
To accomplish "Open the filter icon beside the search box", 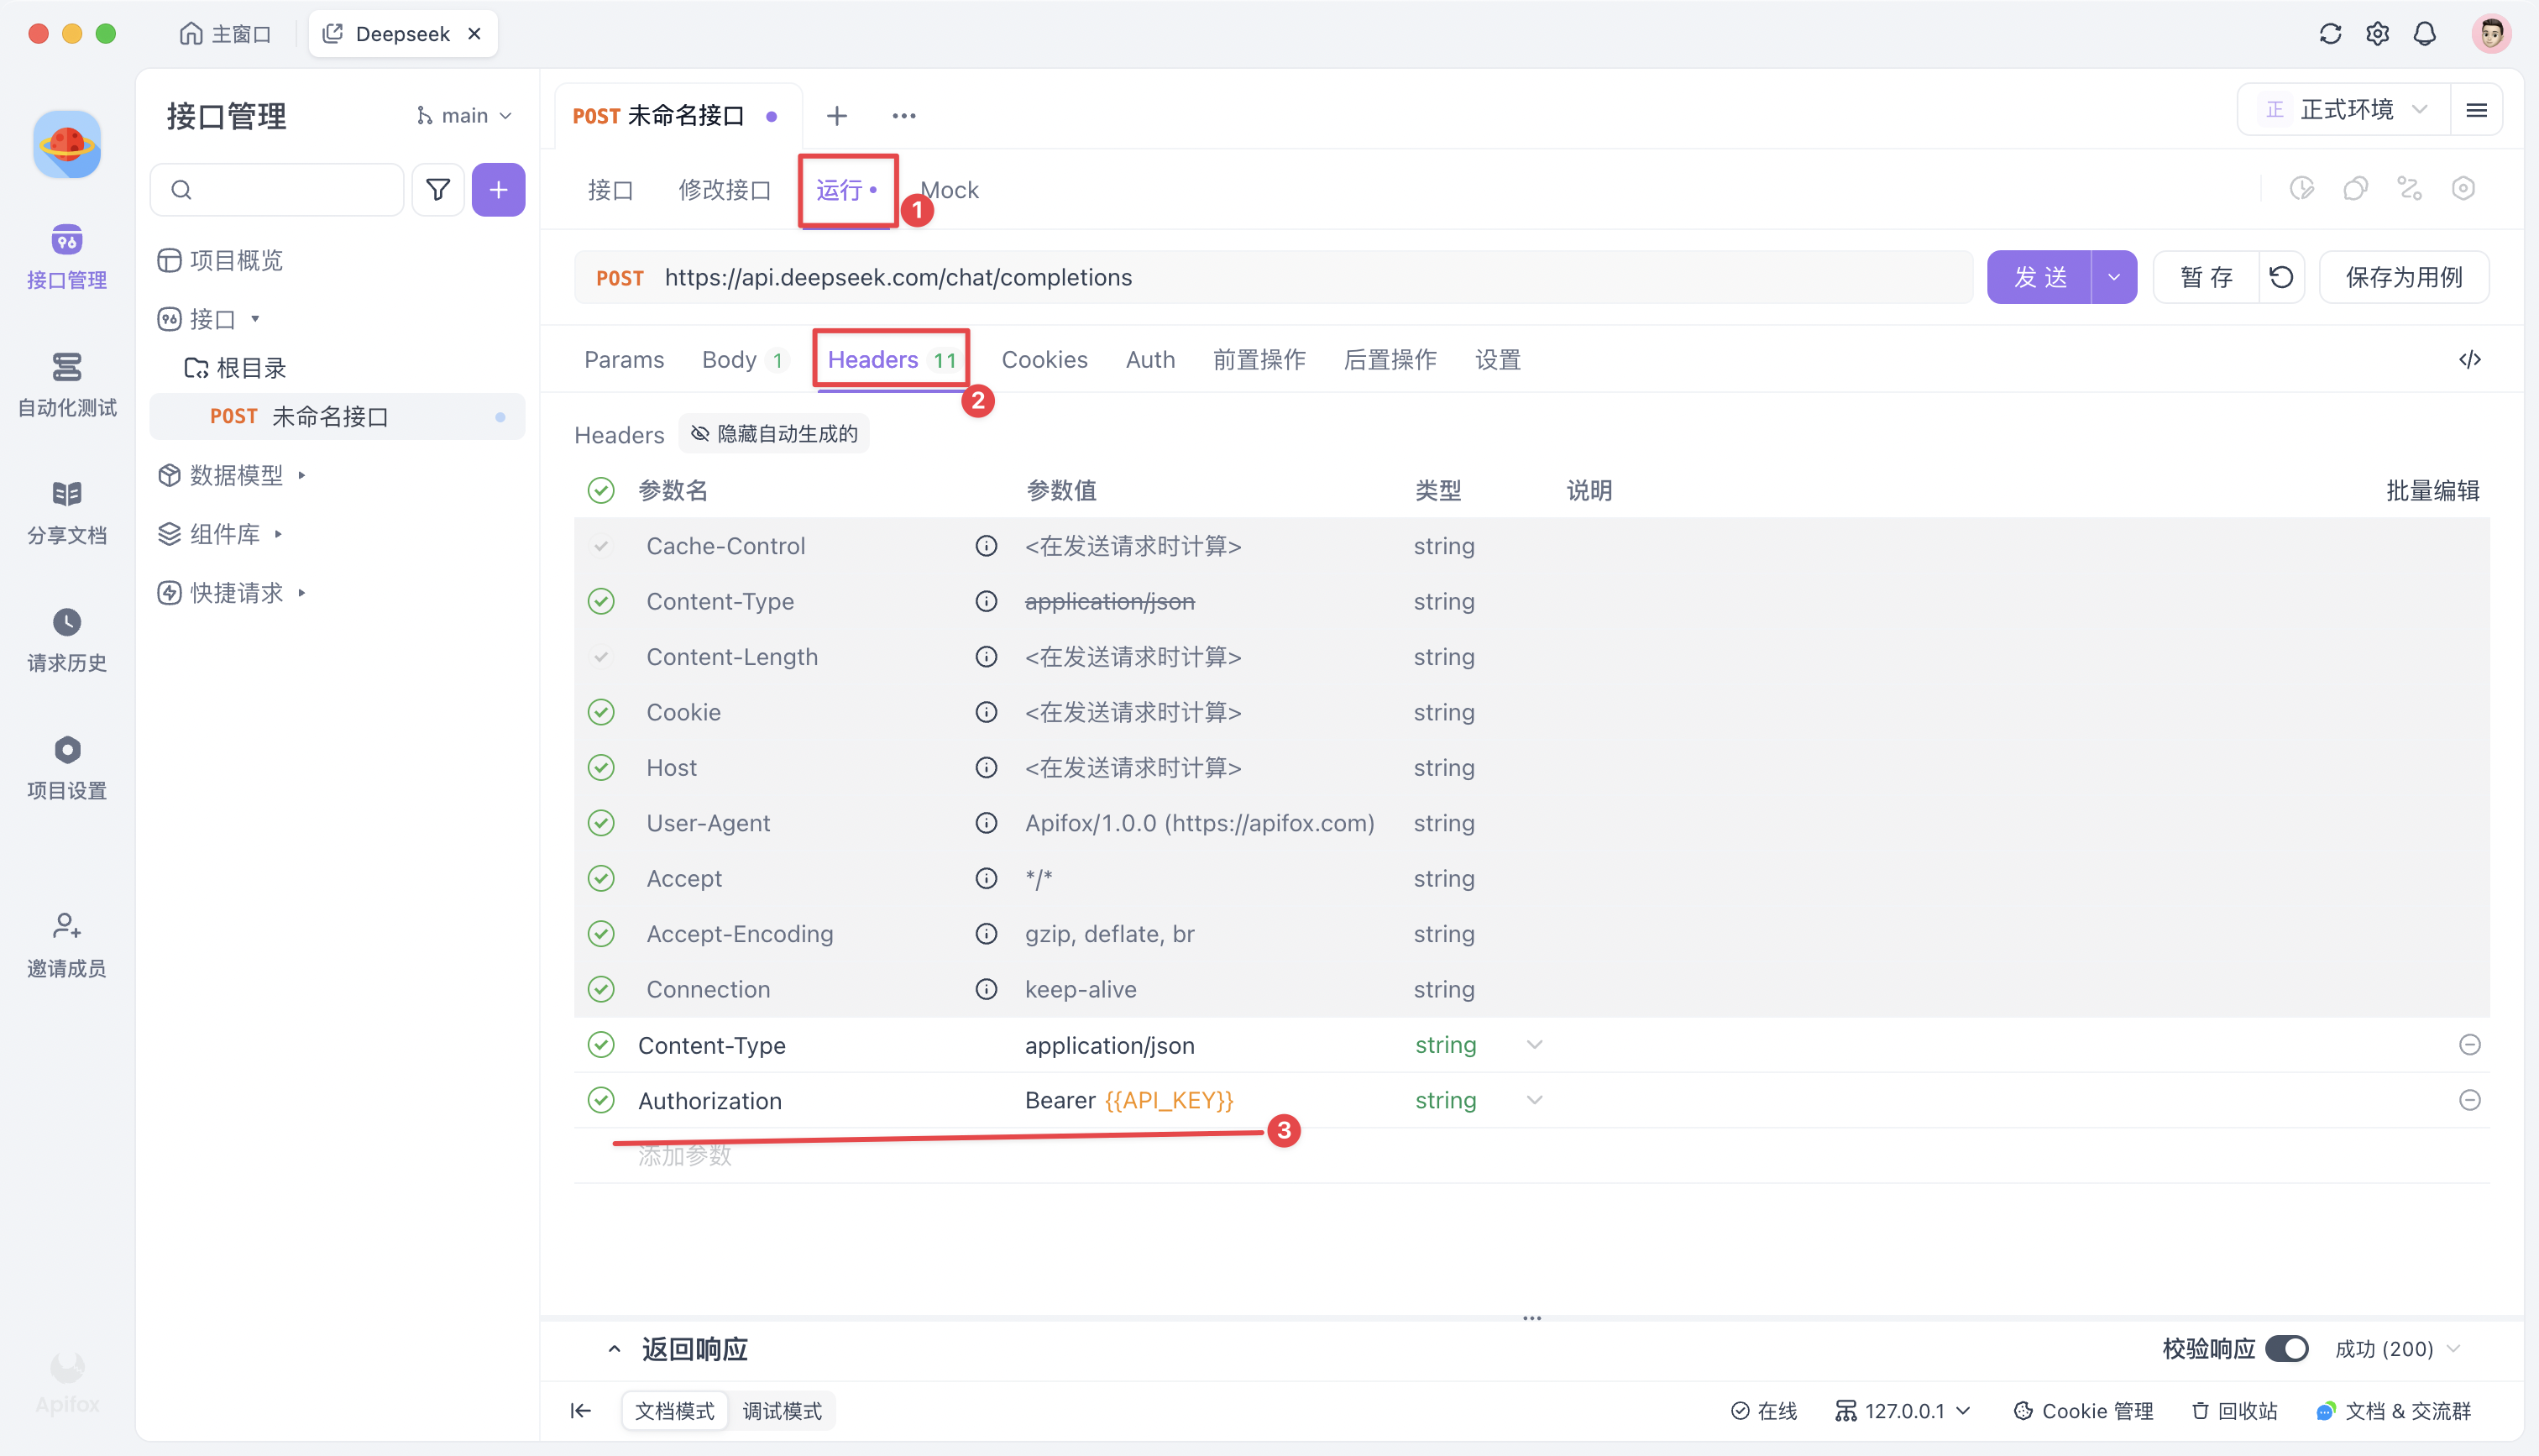I will tap(437, 189).
